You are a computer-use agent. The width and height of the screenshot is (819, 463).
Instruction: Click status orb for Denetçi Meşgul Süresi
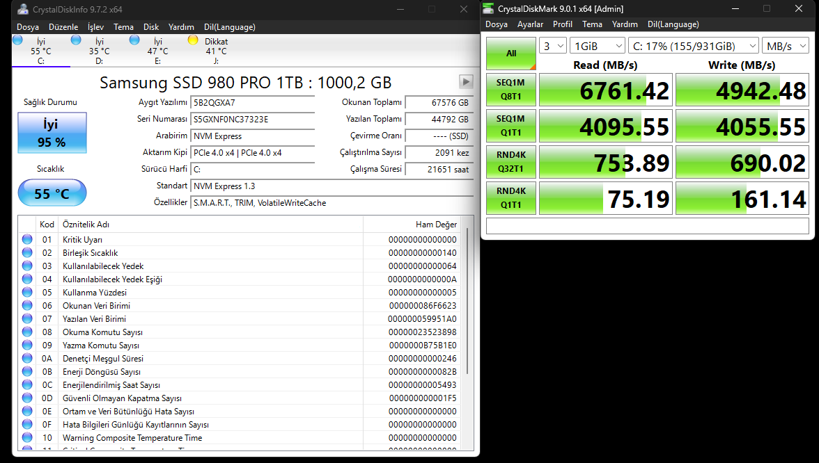[x=27, y=358]
